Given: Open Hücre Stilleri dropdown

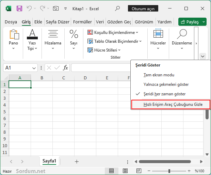Looking at the screenshot, I should point(104,50).
